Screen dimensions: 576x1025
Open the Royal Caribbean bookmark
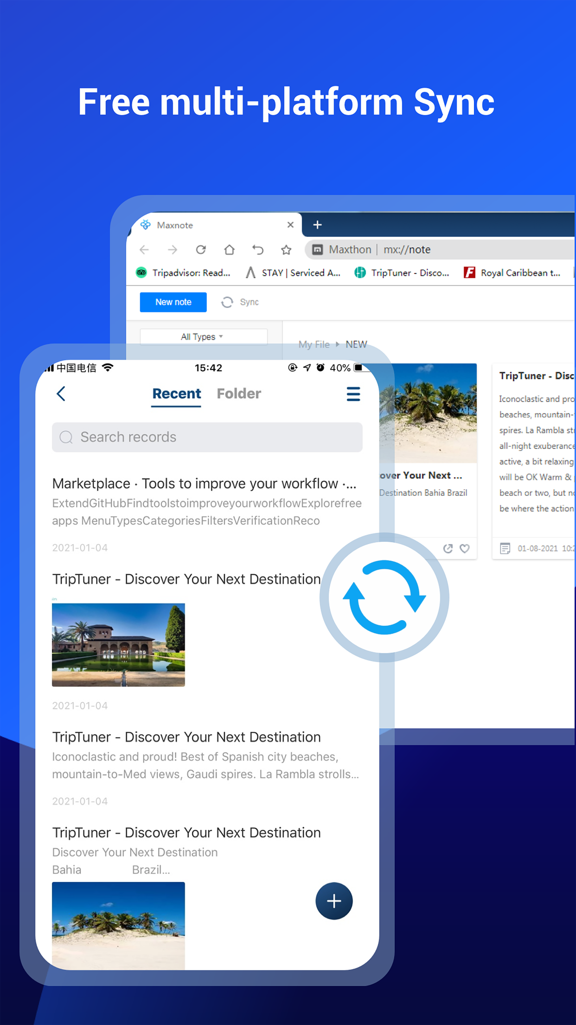512,273
